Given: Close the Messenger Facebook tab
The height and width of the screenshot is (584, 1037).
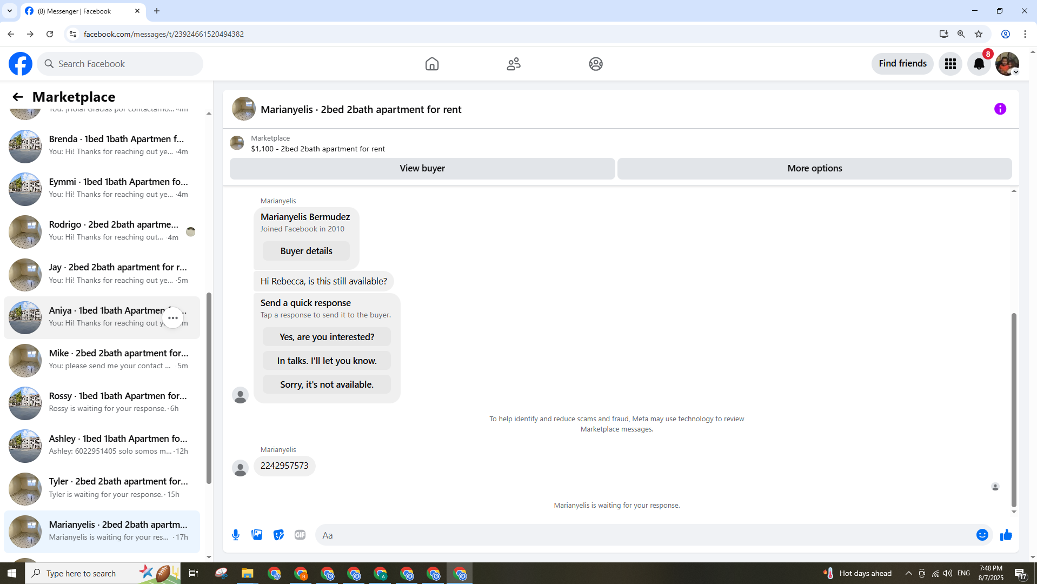Looking at the screenshot, I should pos(137,11).
